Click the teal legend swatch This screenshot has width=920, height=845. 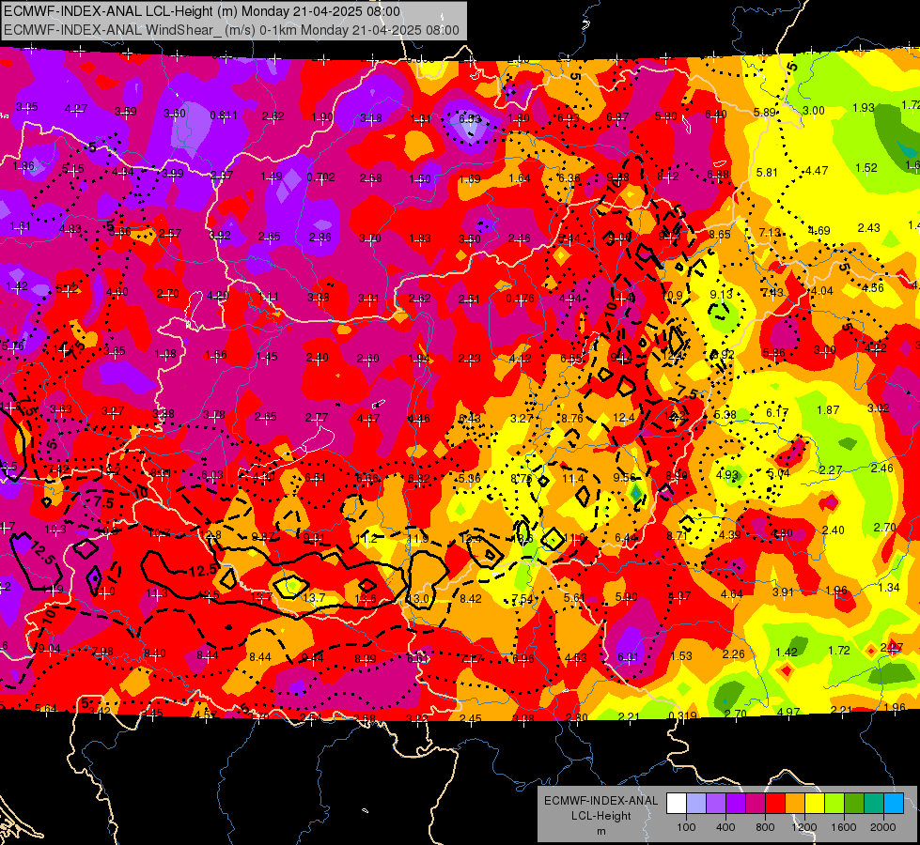coord(873,804)
